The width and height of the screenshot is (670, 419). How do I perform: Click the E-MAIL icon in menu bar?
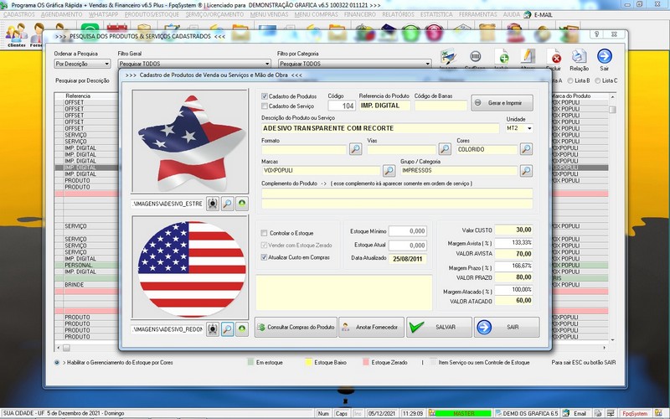(528, 14)
